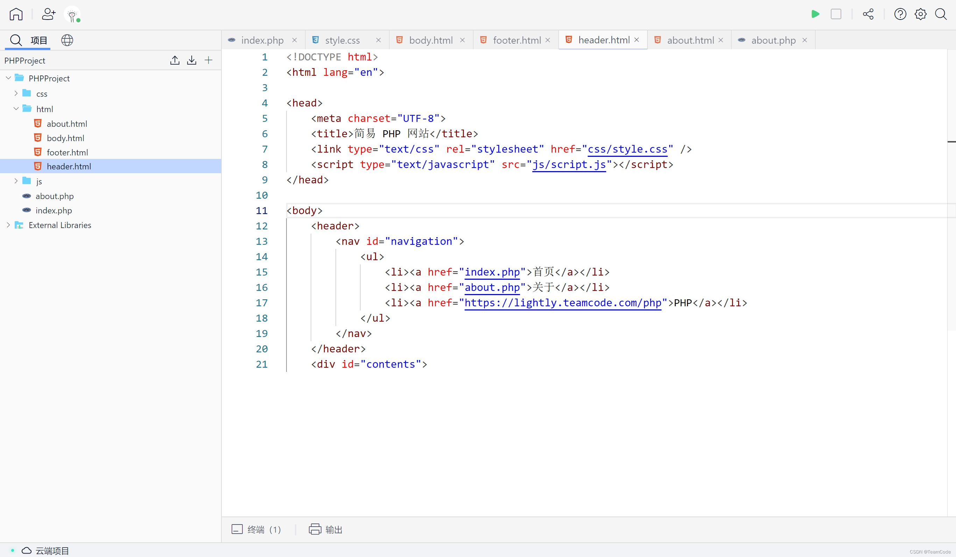
Task: Open the share options icon
Action: (x=868, y=14)
